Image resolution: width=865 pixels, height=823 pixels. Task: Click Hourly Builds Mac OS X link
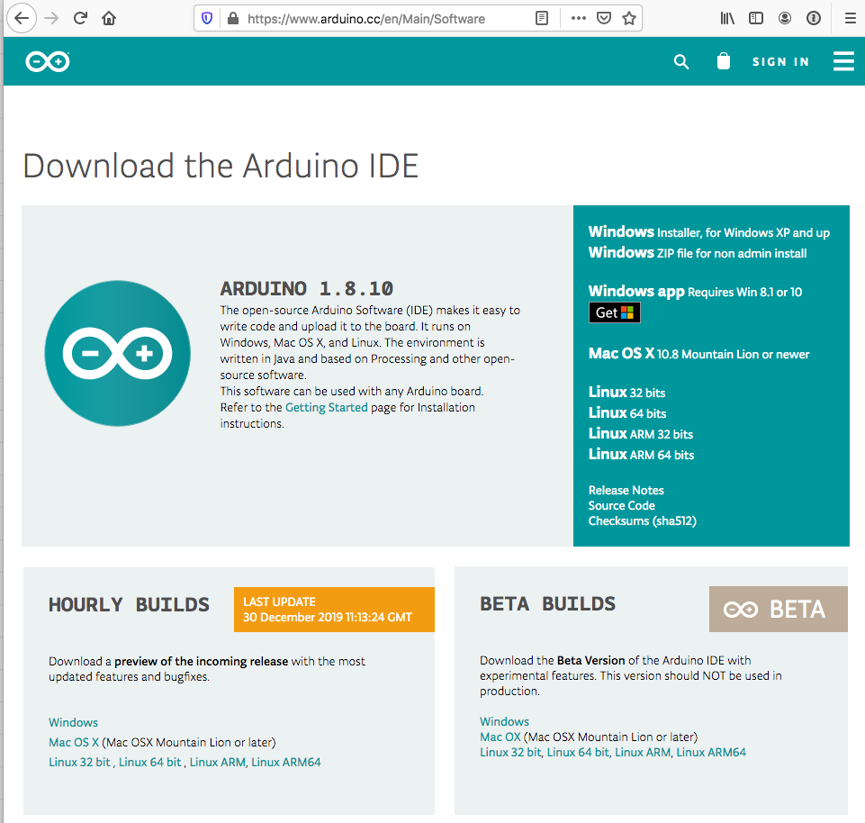click(74, 743)
